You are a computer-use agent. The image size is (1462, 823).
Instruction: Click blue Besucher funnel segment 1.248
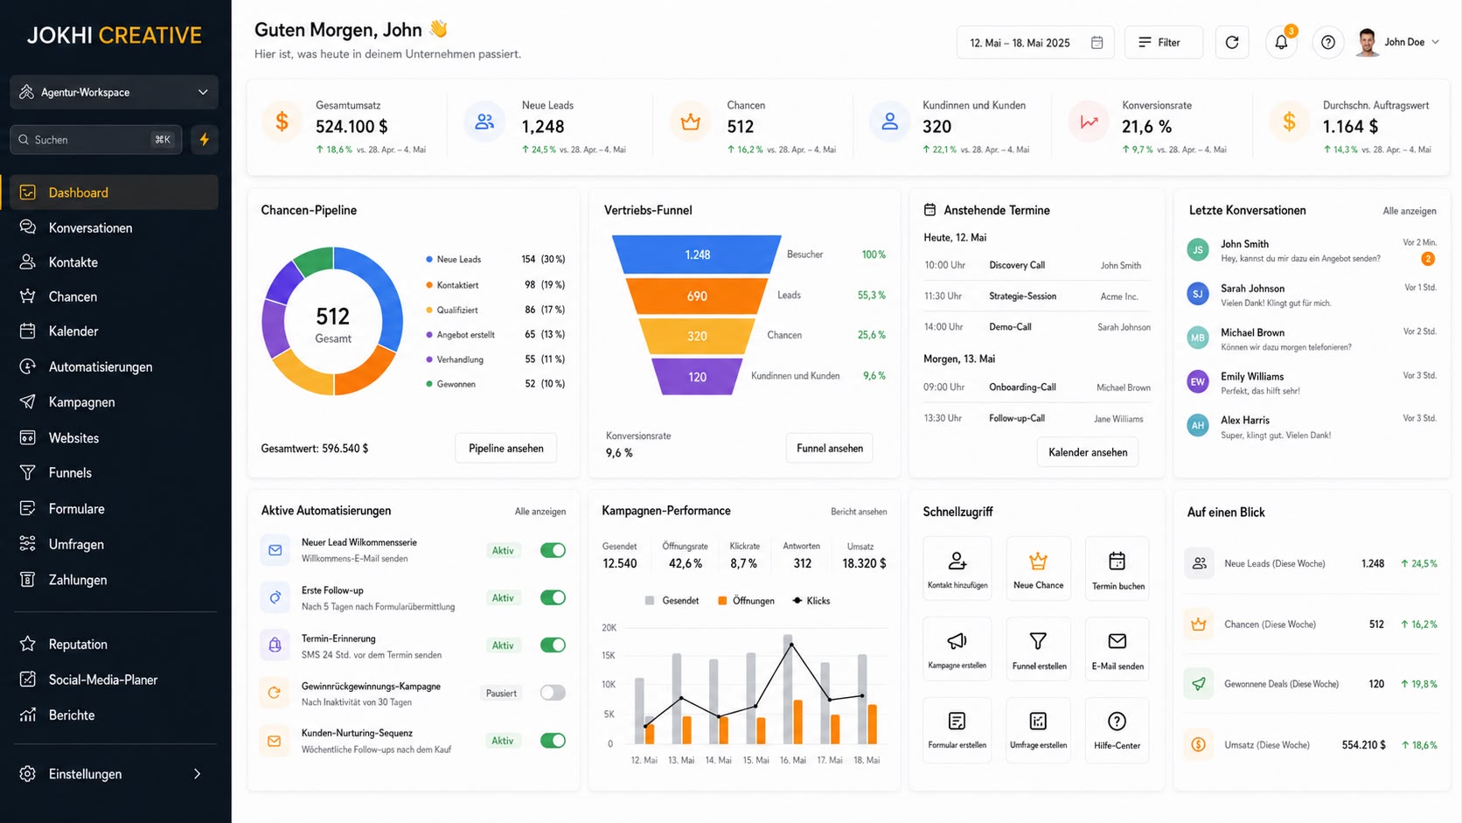point(697,255)
